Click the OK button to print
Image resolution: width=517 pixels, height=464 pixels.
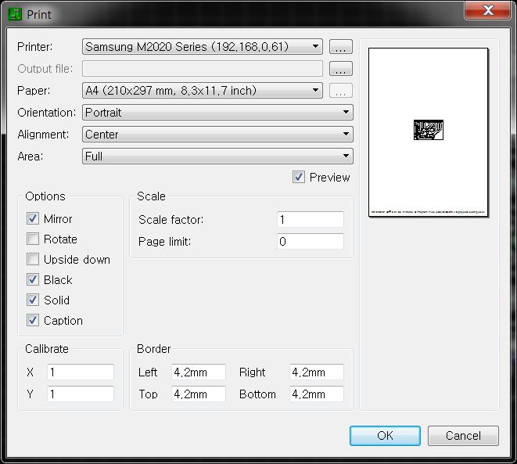tap(385, 436)
